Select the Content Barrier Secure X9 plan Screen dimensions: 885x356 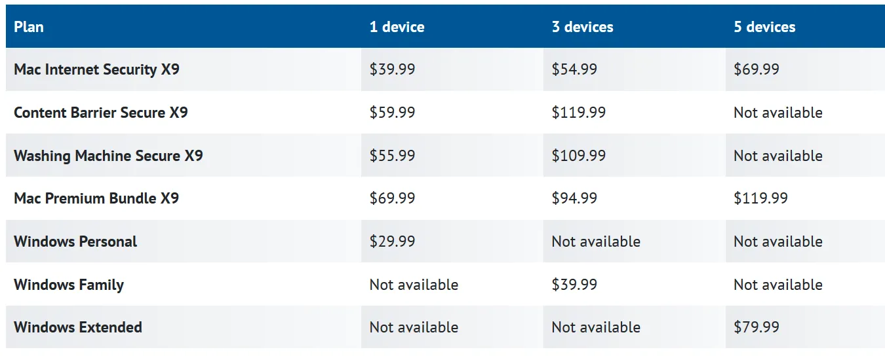pos(101,113)
